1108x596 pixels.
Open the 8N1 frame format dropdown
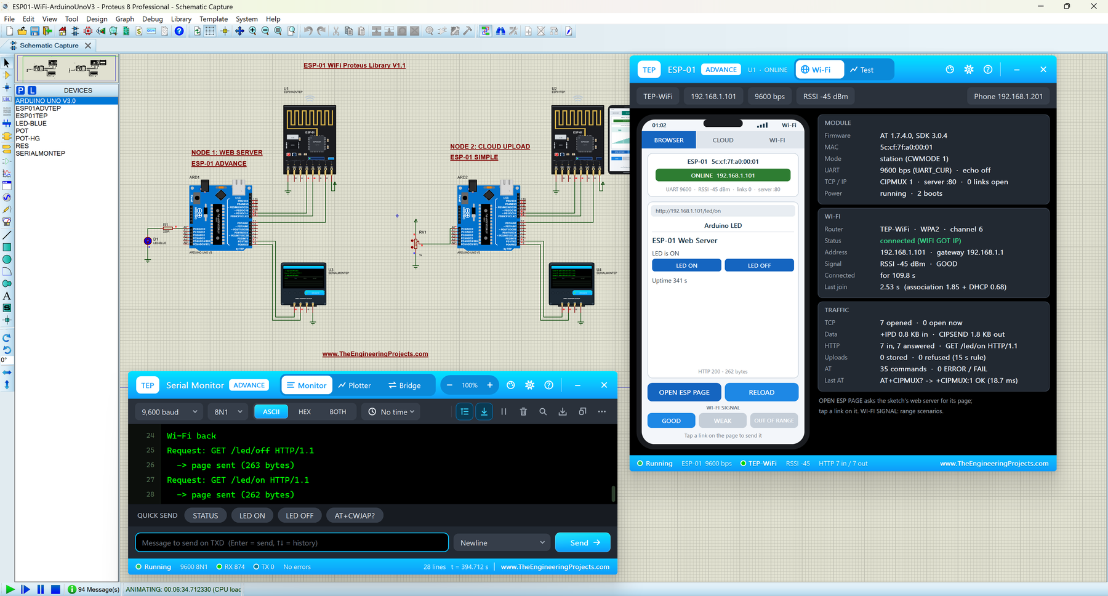pyautogui.click(x=228, y=412)
